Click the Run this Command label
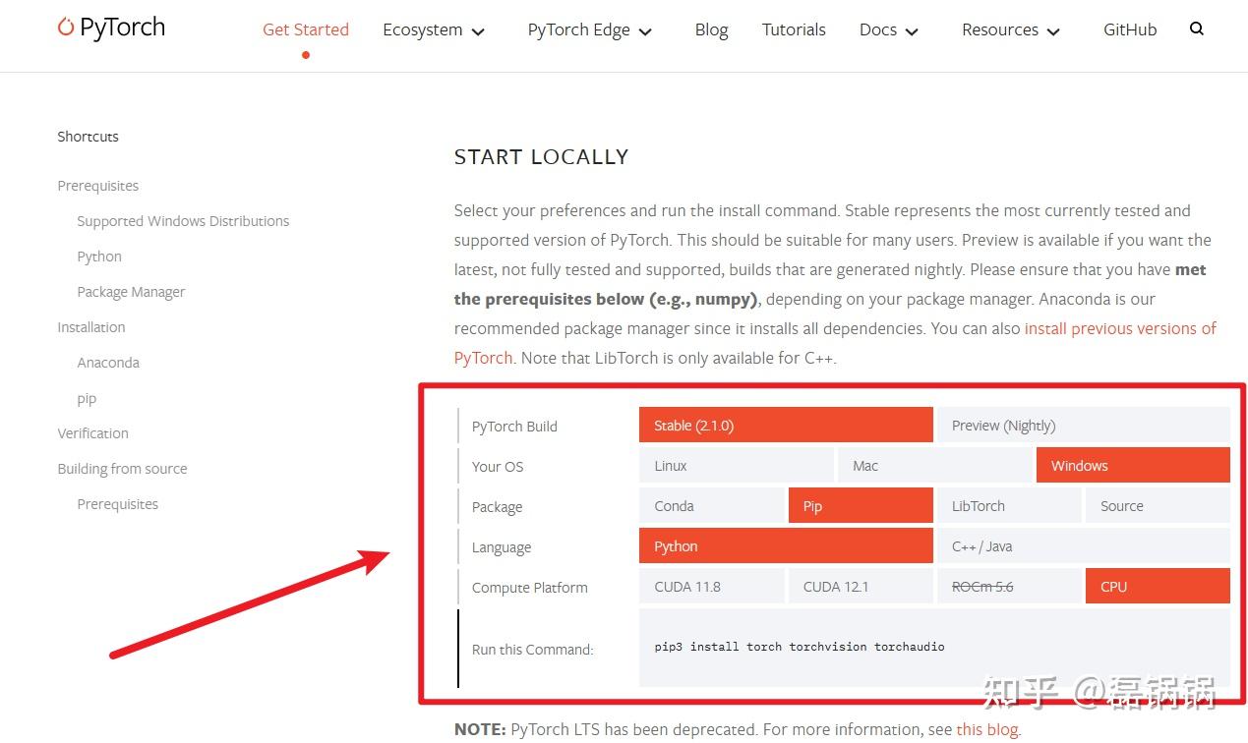The image size is (1248, 743). pos(533,649)
